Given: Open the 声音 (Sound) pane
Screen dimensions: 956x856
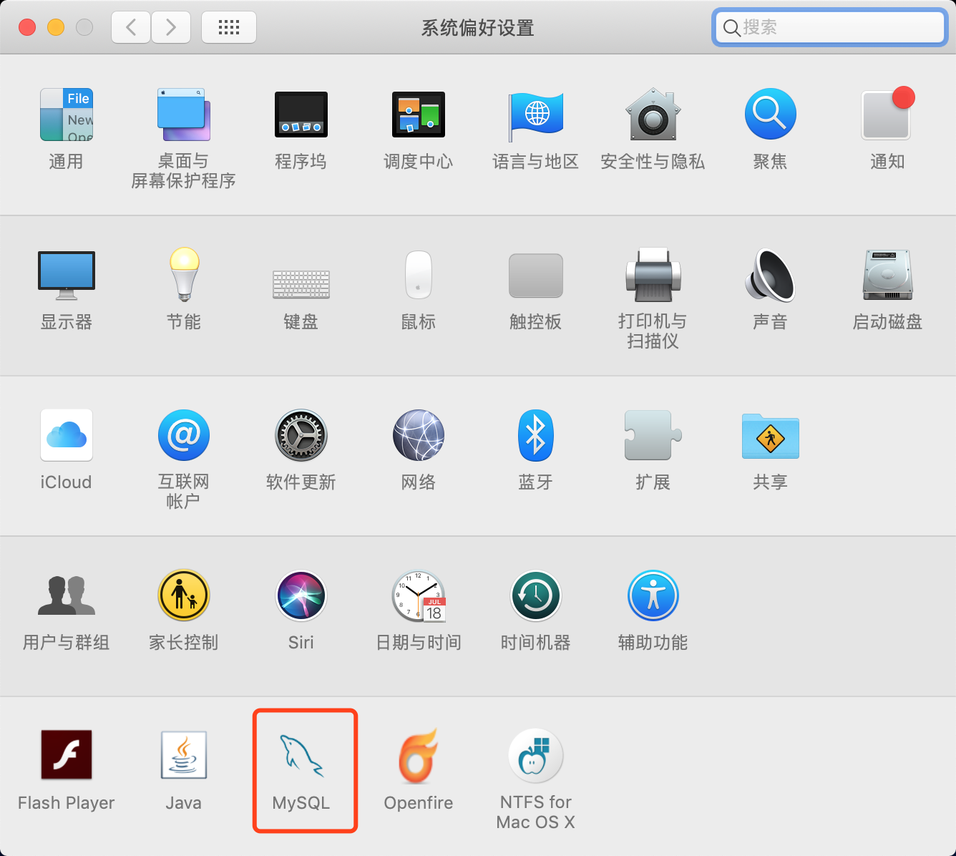Looking at the screenshot, I should 771,275.
